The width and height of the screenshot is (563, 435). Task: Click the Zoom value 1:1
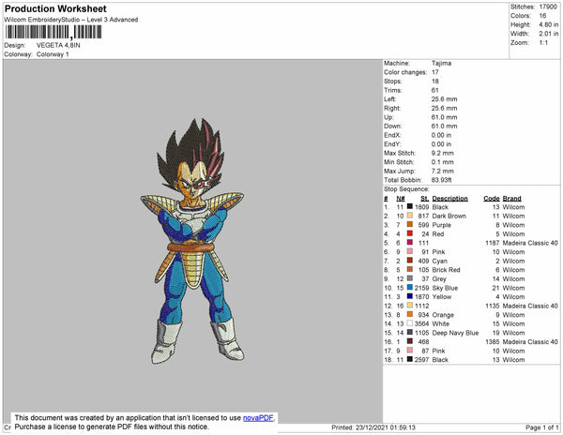[543, 43]
